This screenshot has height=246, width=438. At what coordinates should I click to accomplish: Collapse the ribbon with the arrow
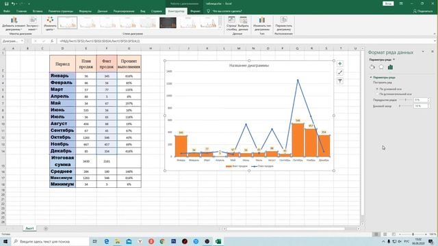point(435,33)
